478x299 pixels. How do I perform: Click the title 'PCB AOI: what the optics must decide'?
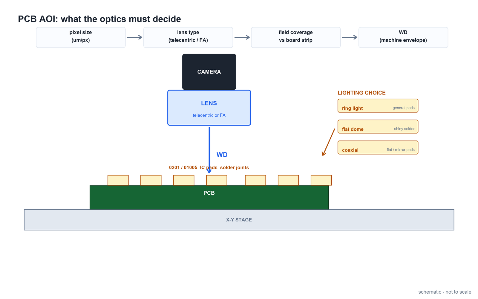point(99,19)
